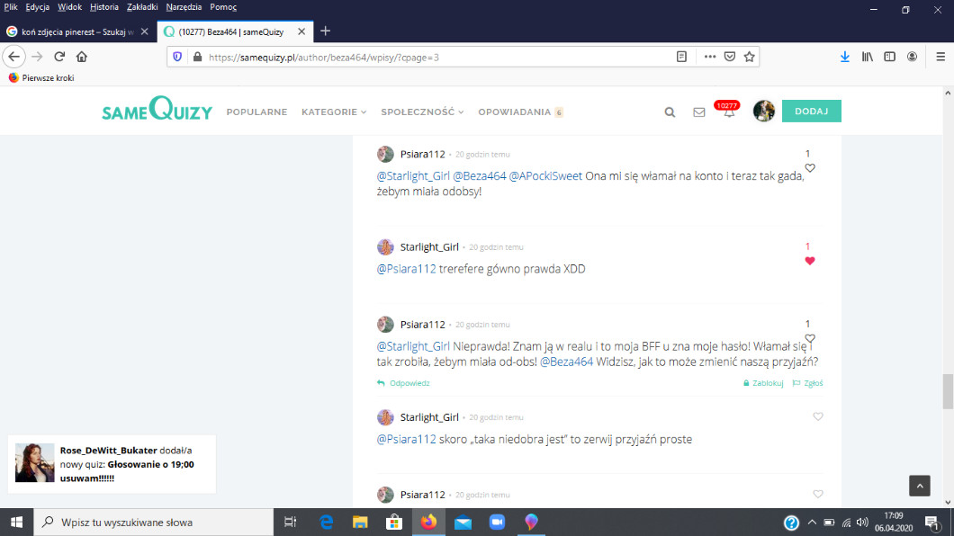Click the page vertical scrollbar thumb
Viewport: 954px width, 536px height.
tap(947, 391)
